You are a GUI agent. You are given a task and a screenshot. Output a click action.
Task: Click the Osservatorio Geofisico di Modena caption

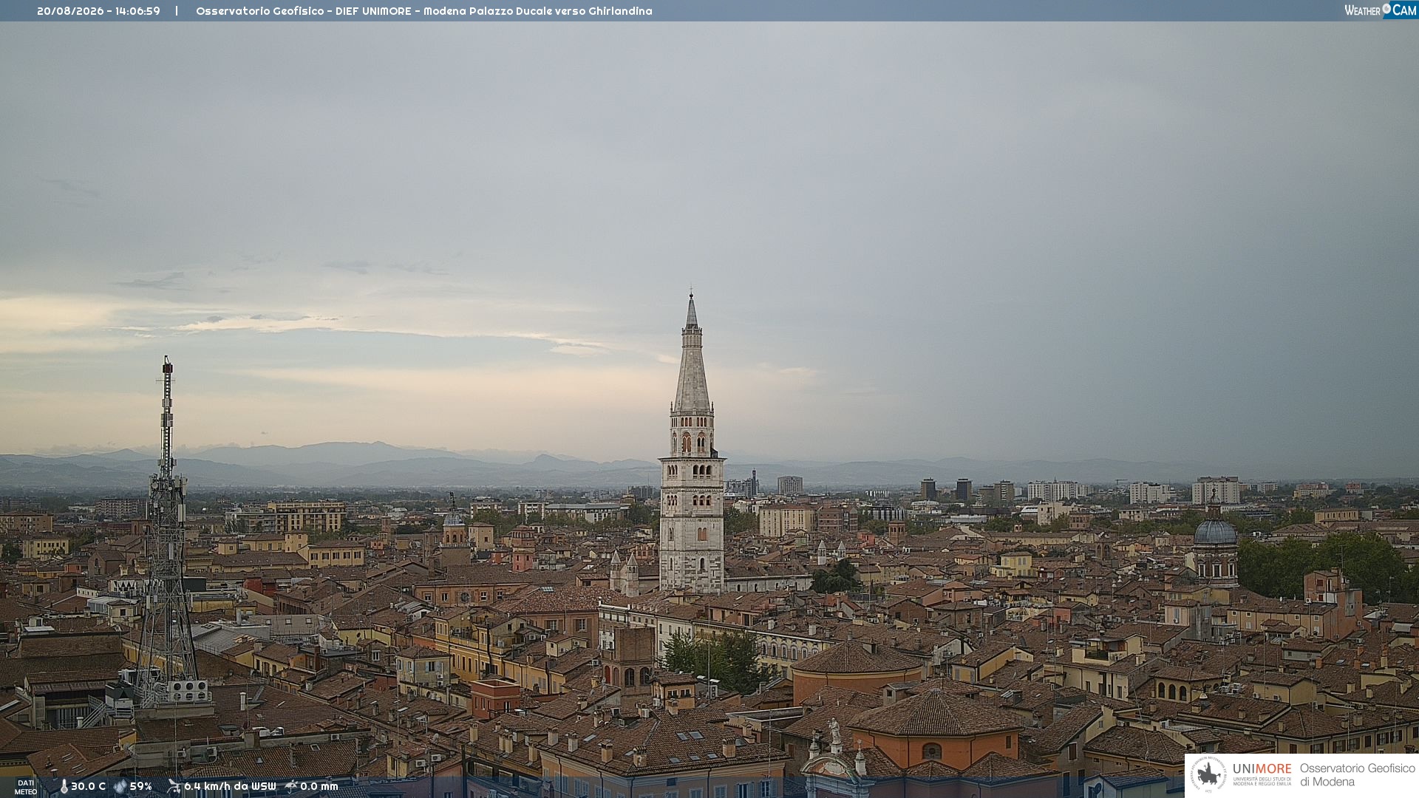1357,775
